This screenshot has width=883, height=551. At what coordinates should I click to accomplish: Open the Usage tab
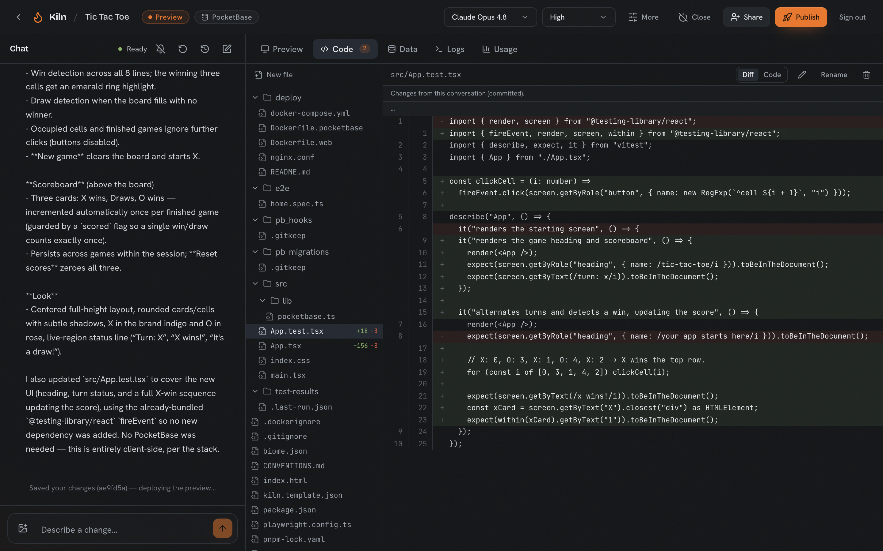[x=499, y=49]
